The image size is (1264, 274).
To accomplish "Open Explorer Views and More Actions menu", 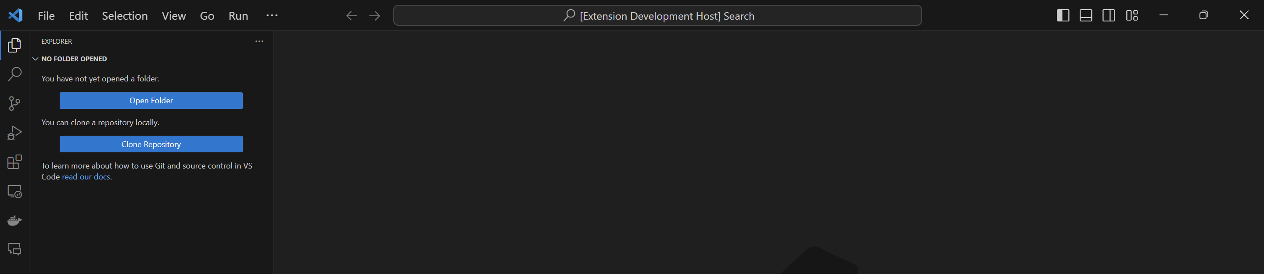I will click(x=259, y=42).
